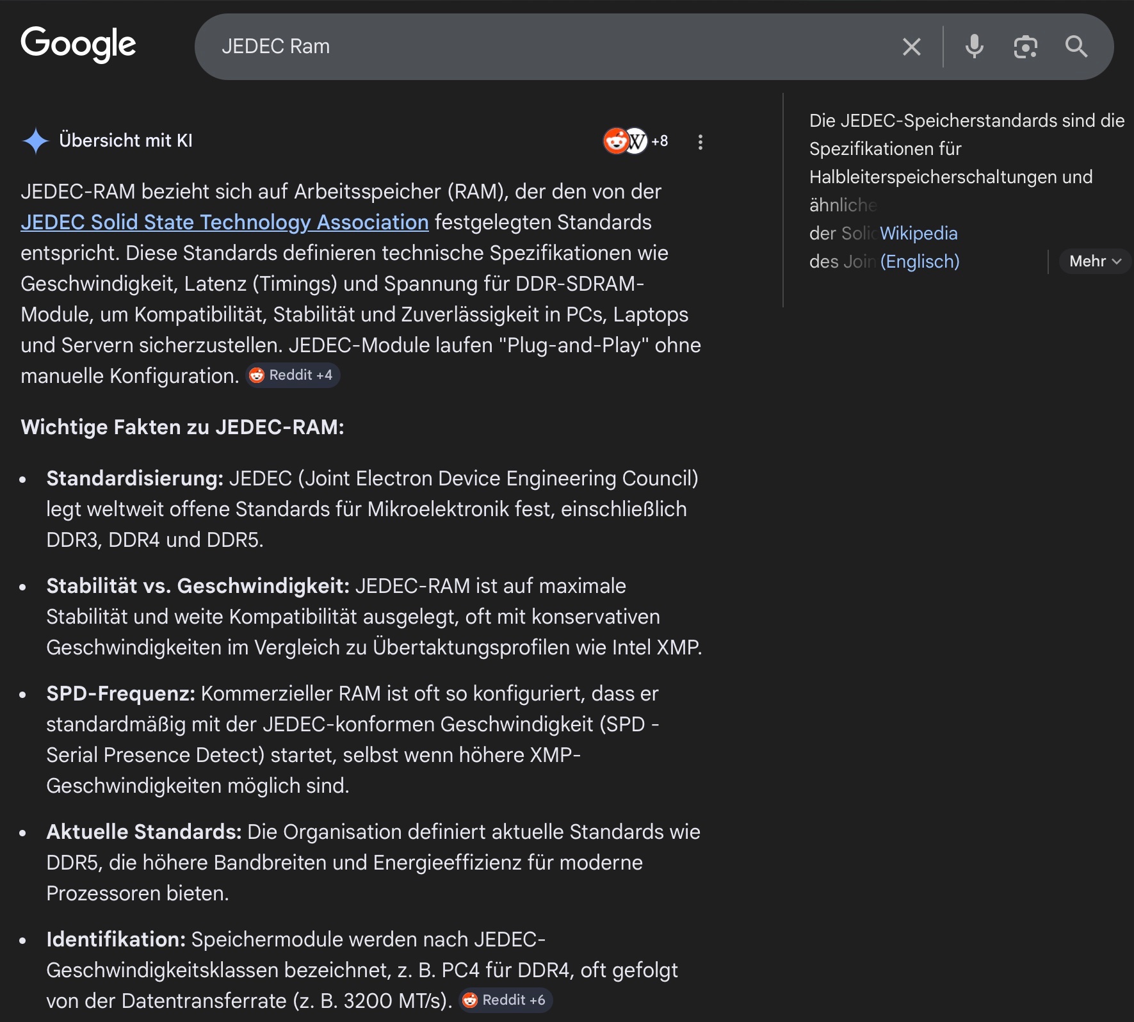Start voice search with the microphone icon
1134x1022 pixels.
click(974, 47)
